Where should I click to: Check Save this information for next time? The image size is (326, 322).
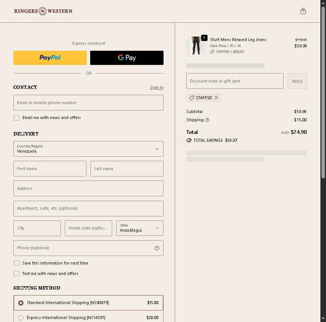coord(17,263)
